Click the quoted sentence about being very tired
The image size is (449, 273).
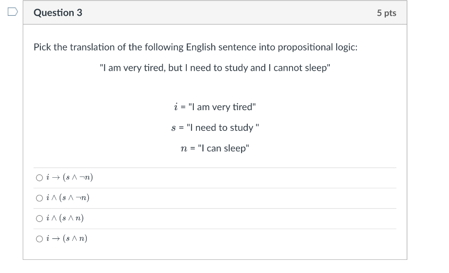click(215, 68)
